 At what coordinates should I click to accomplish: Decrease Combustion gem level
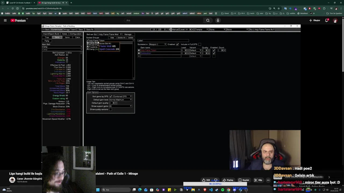pyautogui.click(x=188, y=53)
